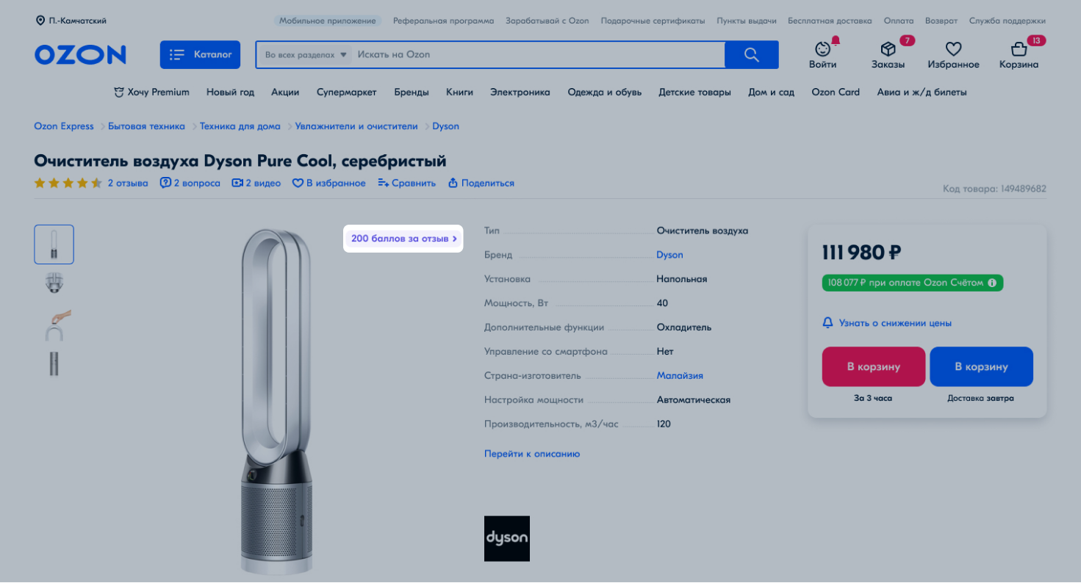Viewport: 1081px width, 583px height.
Task: Open Корзина cart icon
Action: pyautogui.click(x=1019, y=55)
